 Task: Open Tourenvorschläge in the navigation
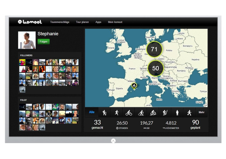[x=60, y=22]
